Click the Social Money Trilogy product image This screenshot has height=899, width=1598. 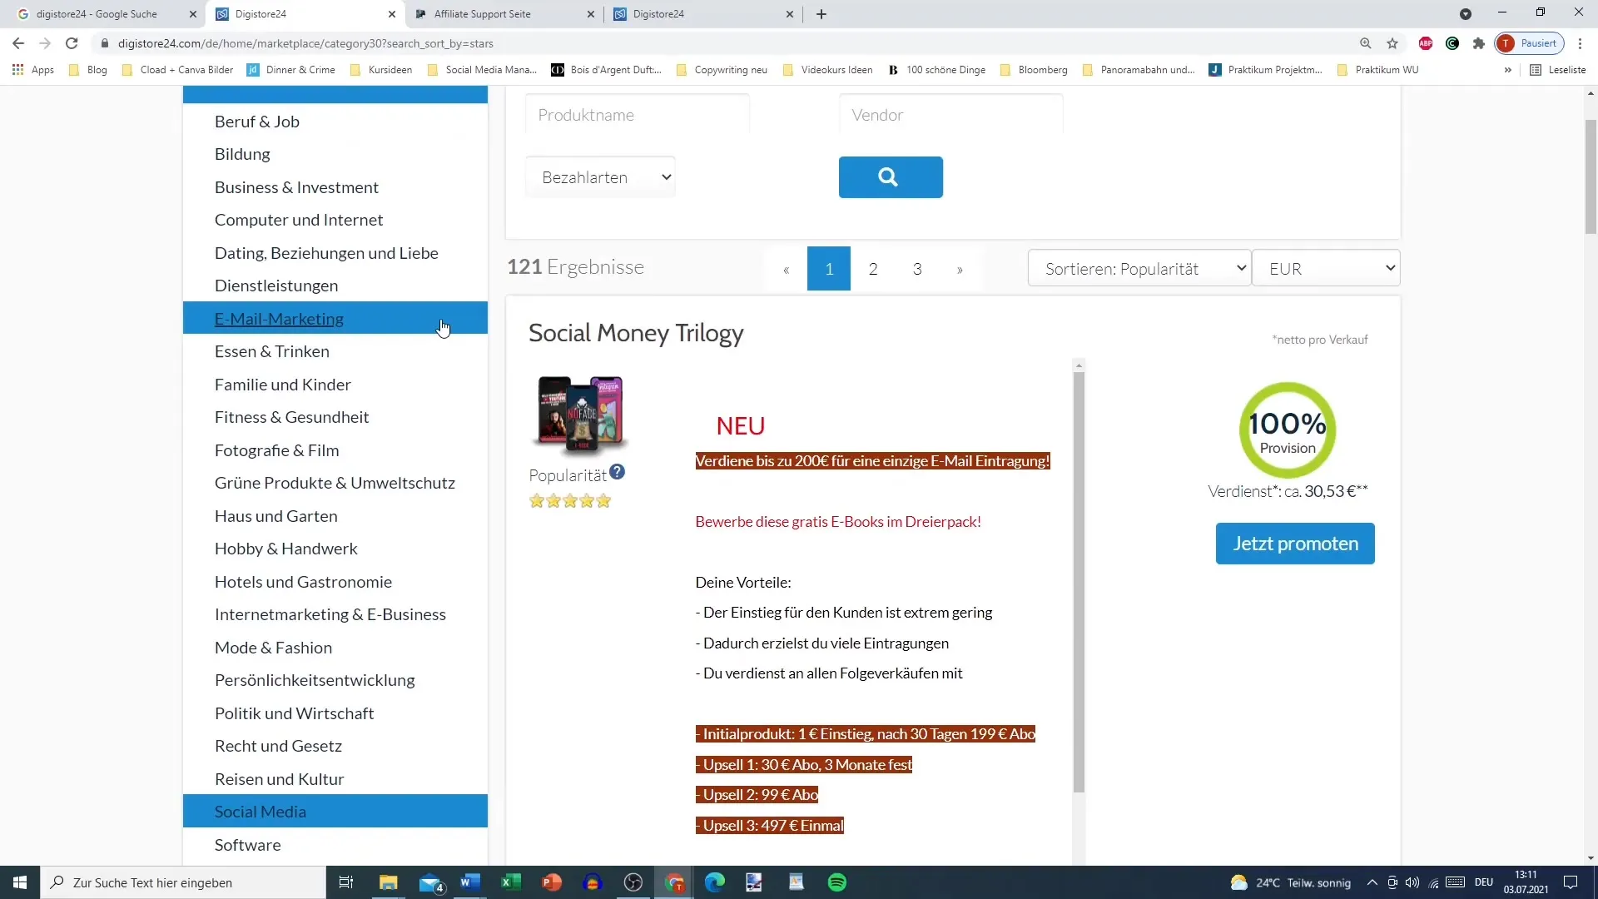pyautogui.click(x=580, y=414)
